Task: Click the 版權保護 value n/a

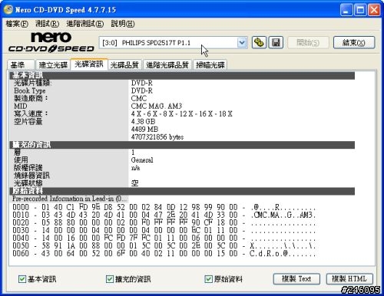Action: tap(135, 168)
